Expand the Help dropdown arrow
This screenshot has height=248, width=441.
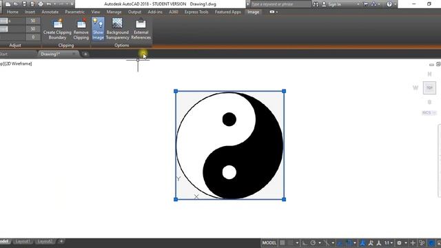tap(395, 4)
